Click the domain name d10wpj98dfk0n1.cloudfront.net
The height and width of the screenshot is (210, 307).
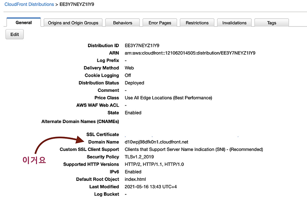tap(156, 142)
